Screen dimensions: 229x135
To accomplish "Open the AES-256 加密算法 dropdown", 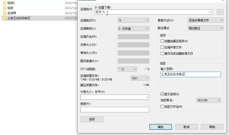I will tap(208, 100).
